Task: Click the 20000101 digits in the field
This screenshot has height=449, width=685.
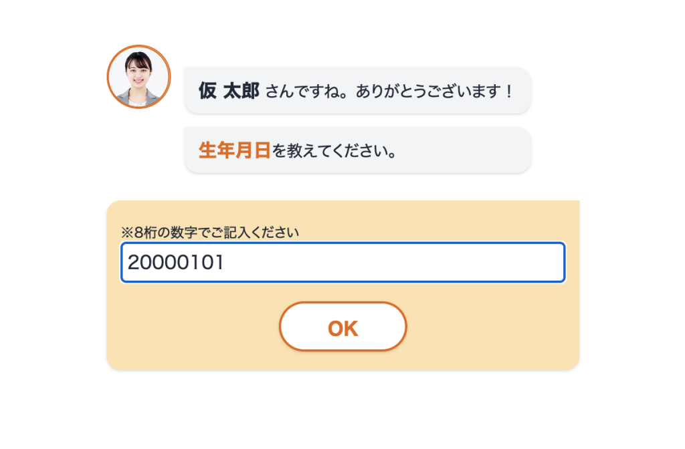Action: [x=175, y=263]
